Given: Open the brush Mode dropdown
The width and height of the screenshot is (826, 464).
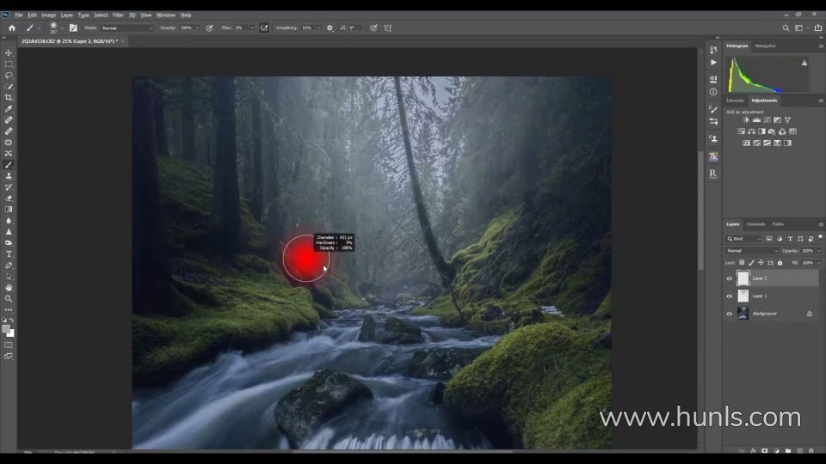Looking at the screenshot, I should click(x=126, y=27).
